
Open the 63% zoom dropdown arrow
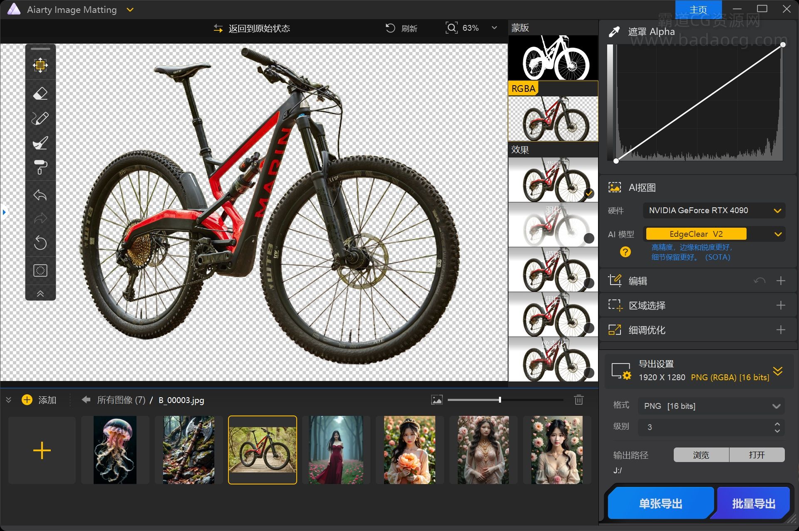click(x=494, y=28)
